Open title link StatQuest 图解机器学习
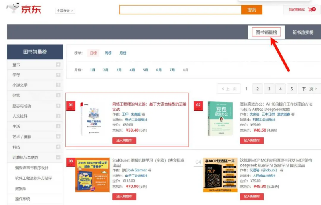 148,163
